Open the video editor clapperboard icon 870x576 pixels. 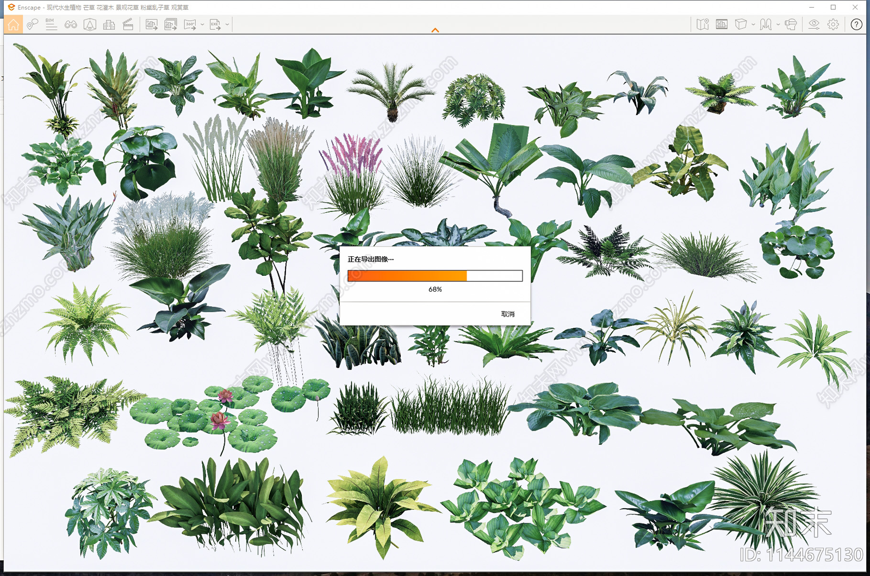pyautogui.click(x=128, y=24)
